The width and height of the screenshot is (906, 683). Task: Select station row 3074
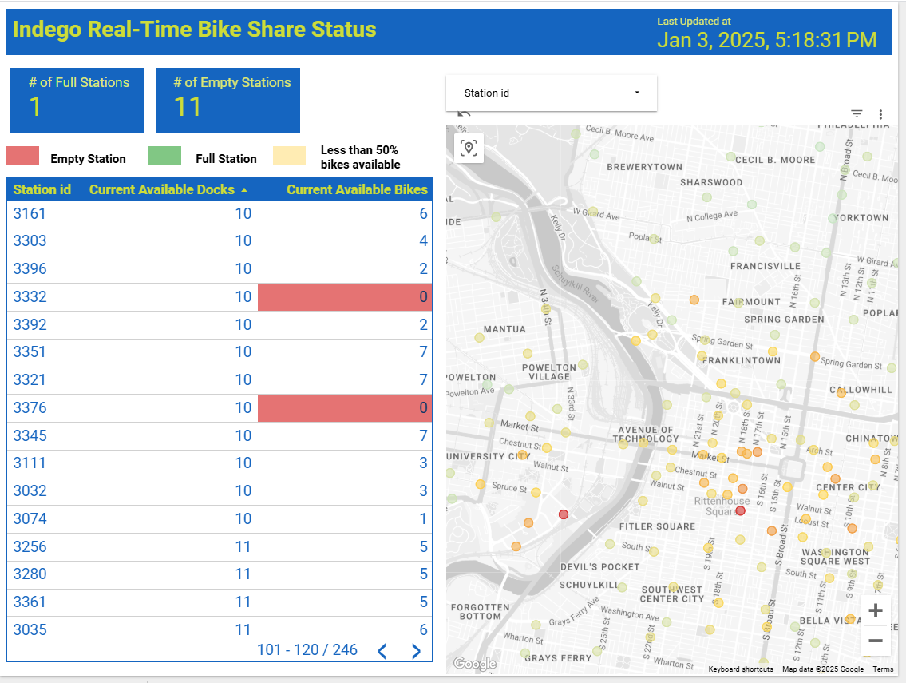[x=220, y=518]
